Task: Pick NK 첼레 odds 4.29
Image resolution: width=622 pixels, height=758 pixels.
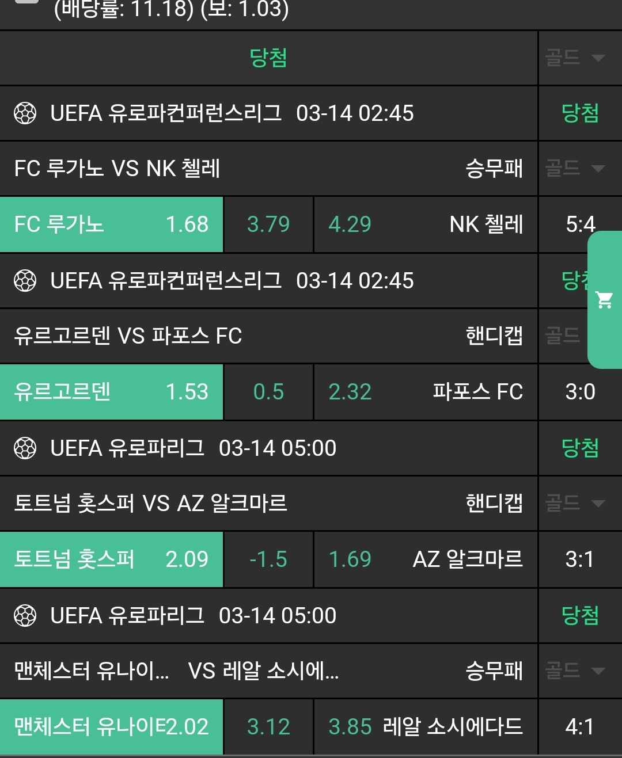Action: [425, 224]
